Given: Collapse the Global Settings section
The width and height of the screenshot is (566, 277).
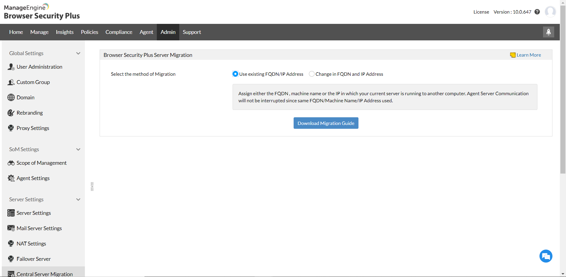Looking at the screenshot, I should [78, 53].
